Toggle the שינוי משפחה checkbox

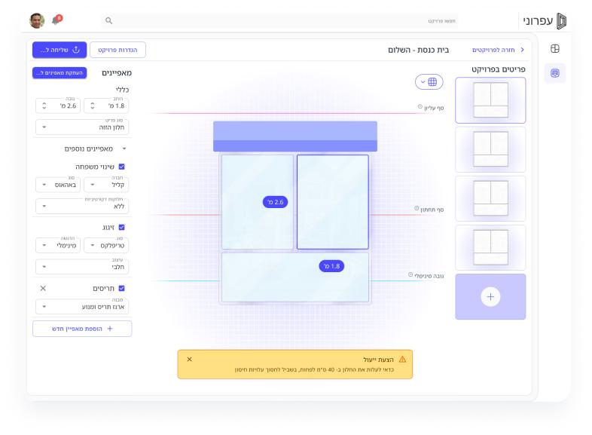pyautogui.click(x=121, y=167)
